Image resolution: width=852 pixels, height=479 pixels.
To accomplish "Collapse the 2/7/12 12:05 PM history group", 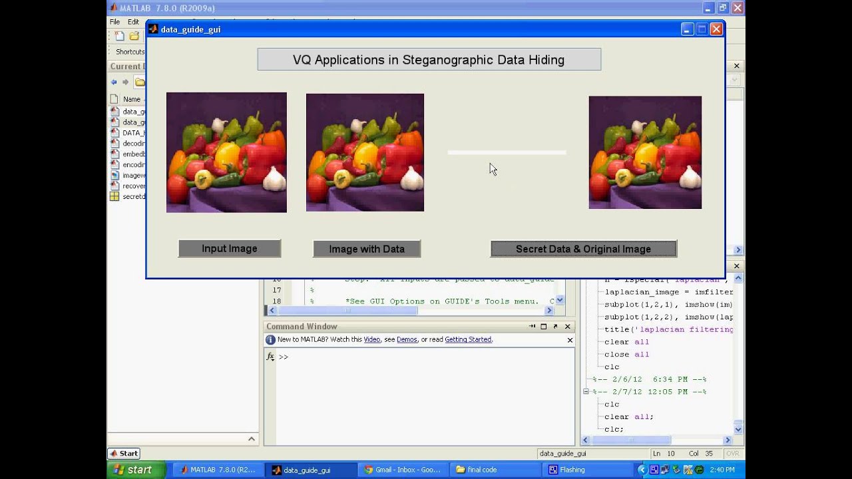I will click(586, 392).
